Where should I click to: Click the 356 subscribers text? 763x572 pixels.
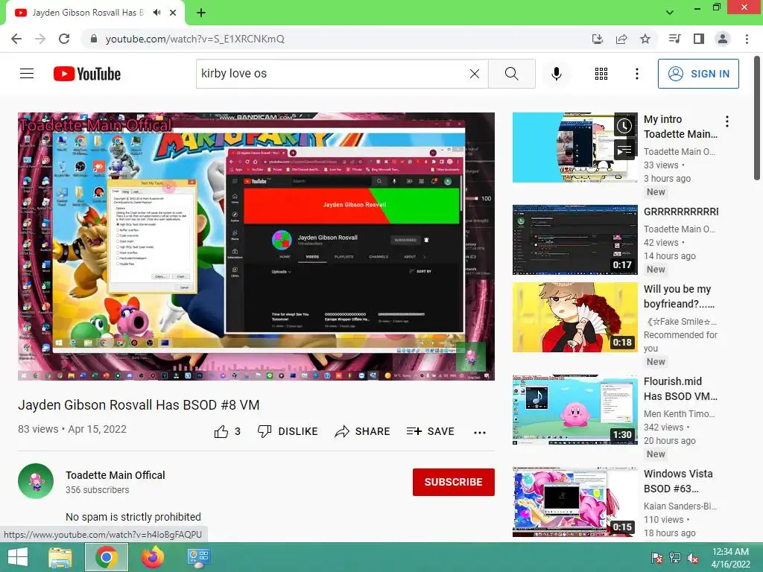(x=98, y=490)
